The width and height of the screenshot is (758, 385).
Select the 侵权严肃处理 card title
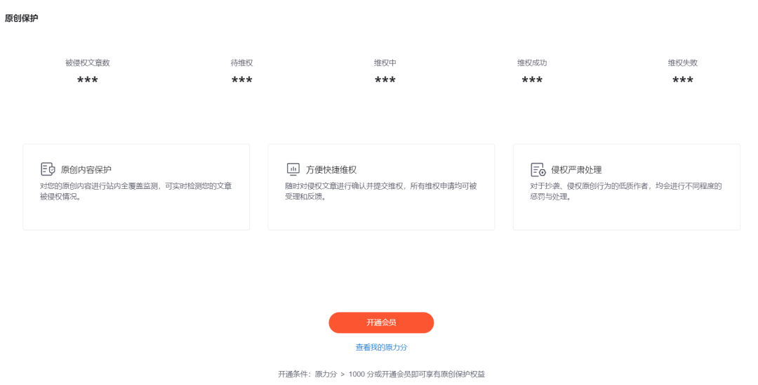pos(576,170)
